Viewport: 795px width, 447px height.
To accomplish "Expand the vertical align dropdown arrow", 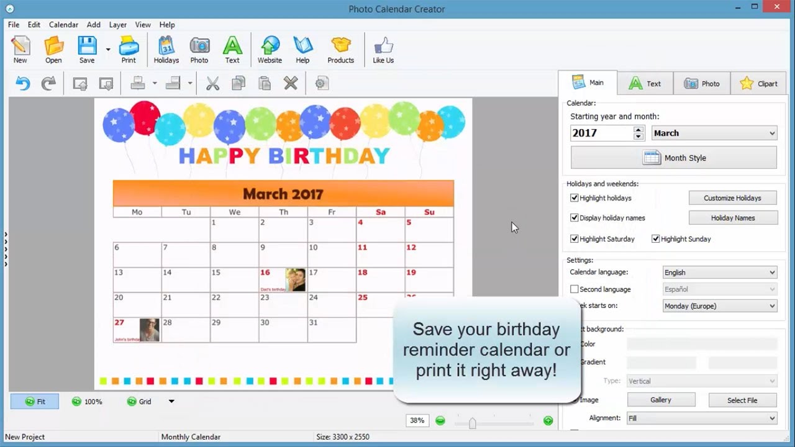I will point(190,83).
